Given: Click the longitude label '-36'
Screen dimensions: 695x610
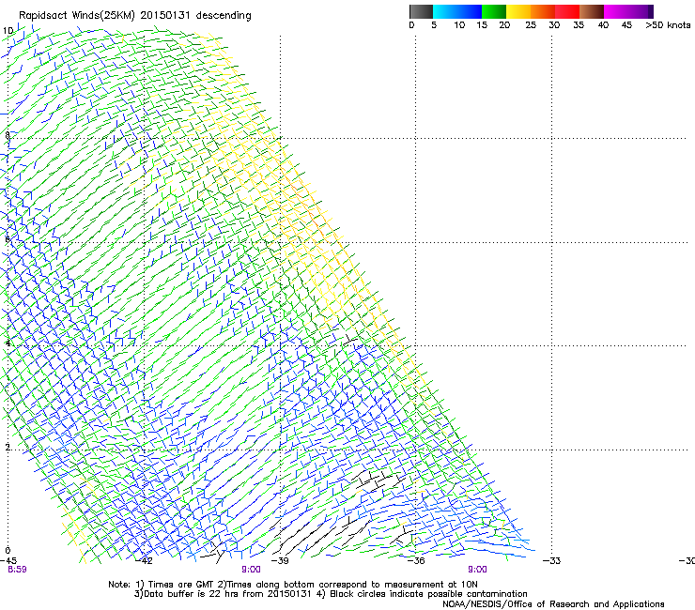Looking at the screenshot, I should [416, 561].
